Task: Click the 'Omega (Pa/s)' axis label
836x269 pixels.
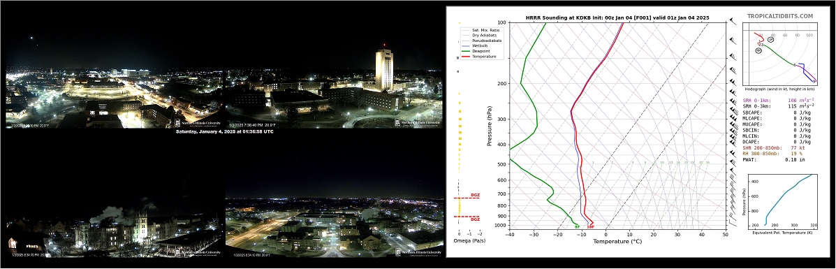Action: pos(470,241)
